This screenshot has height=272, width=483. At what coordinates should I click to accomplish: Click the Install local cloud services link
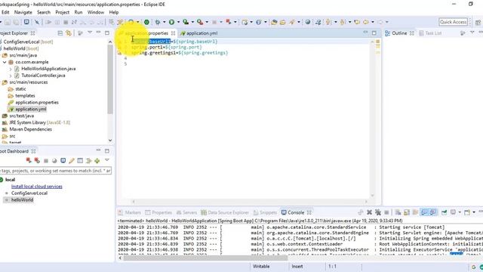pos(37,187)
